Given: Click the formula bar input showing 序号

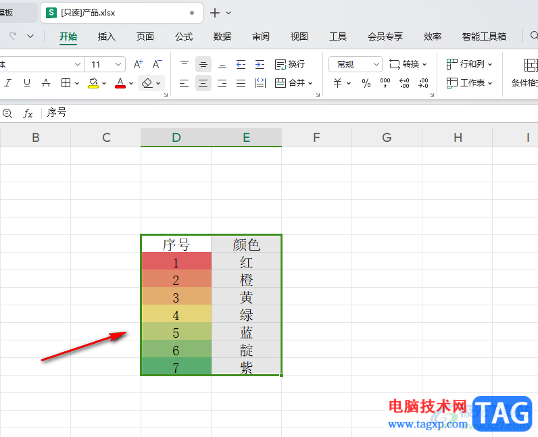Looking at the screenshot, I should pyautogui.click(x=291, y=113).
